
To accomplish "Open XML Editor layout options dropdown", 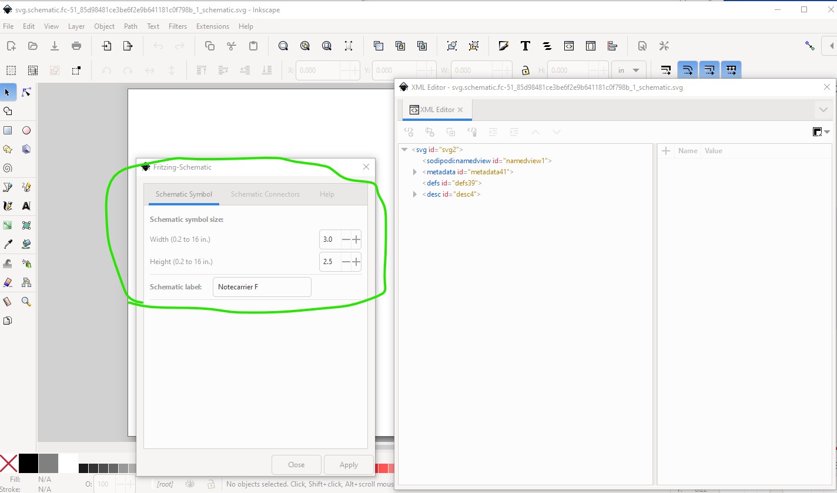I will point(821,132).
